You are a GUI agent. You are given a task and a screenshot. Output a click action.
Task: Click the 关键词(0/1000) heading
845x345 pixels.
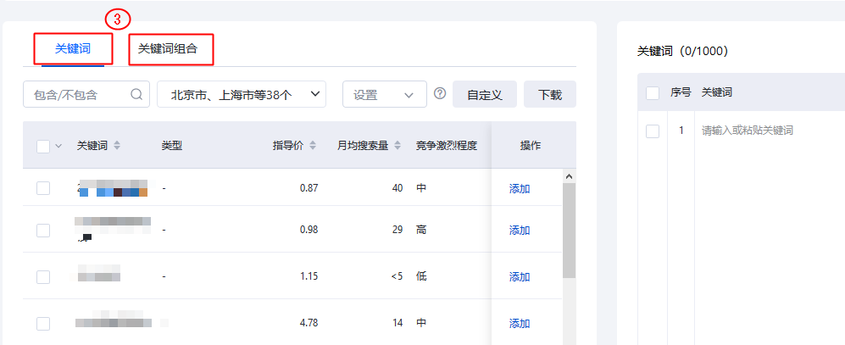(x=683, y=51)
